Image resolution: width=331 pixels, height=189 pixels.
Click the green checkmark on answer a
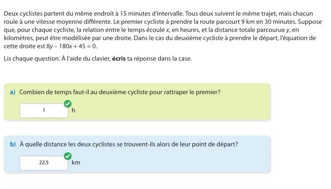[68, 104]
